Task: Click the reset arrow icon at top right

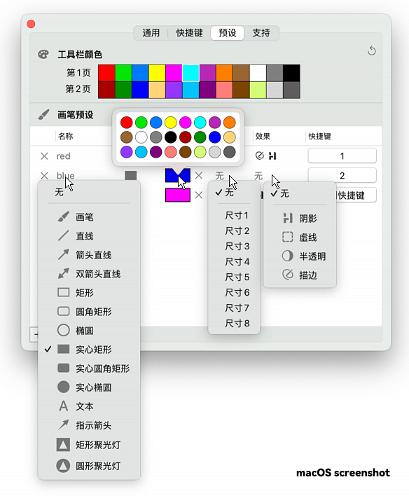Action: coord(372,50)
